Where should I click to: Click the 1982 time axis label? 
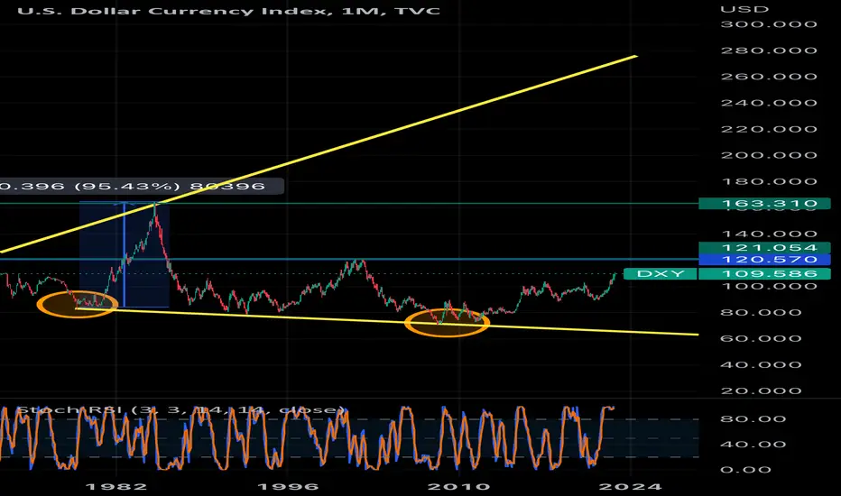(116, 487)
